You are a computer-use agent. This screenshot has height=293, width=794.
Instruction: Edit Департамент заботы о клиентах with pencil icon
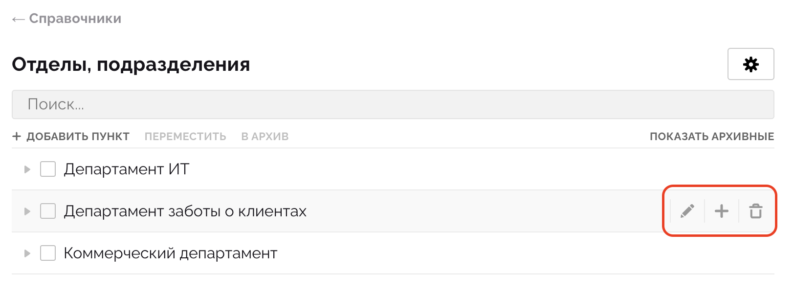click(687, 211)
